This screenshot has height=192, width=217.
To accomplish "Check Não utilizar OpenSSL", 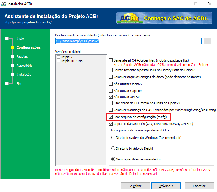I will tap(111, 84).
